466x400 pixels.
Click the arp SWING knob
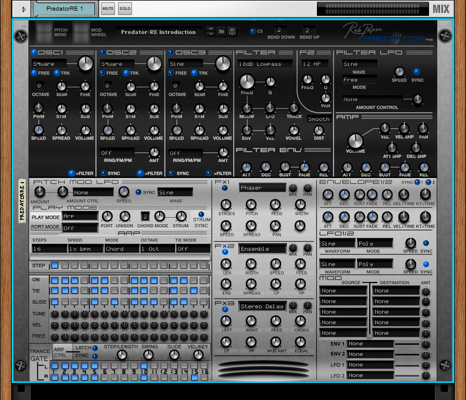point(148,355)
